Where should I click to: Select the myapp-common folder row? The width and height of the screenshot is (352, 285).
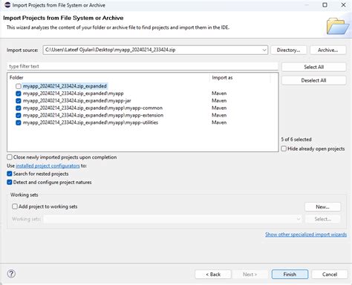pos(93,108)
